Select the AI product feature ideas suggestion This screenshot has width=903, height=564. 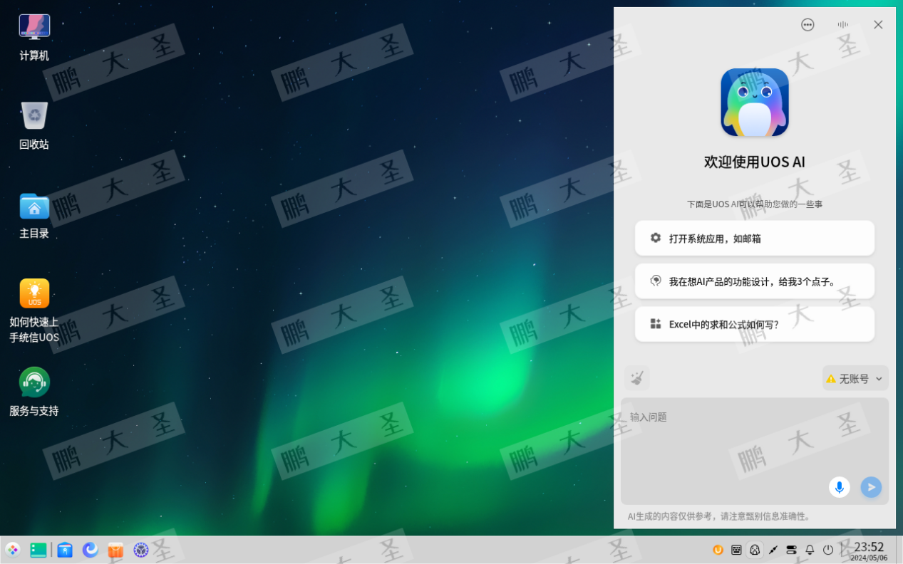pos(755,281)
